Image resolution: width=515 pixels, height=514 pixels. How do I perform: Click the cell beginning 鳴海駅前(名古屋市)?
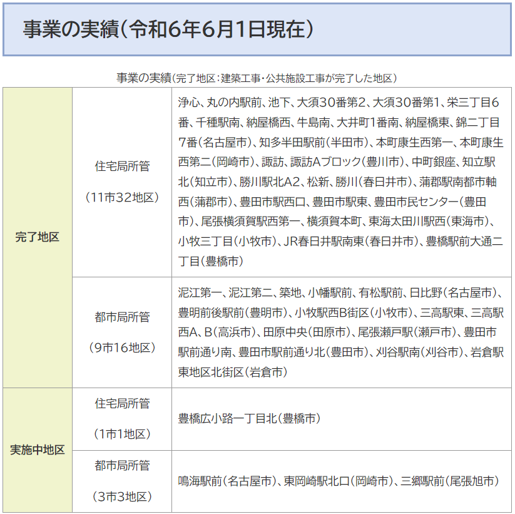tap(342, 481)
